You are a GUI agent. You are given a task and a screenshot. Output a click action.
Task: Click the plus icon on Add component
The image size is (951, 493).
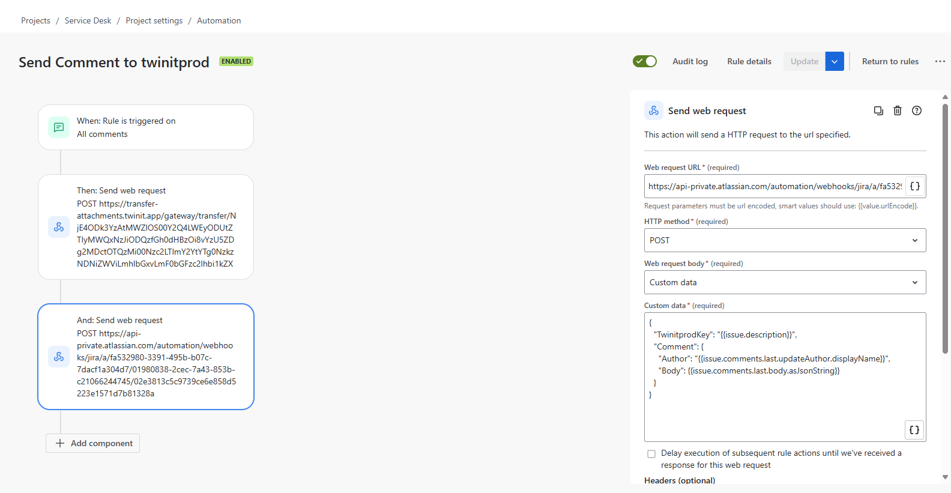coord(60,443)
